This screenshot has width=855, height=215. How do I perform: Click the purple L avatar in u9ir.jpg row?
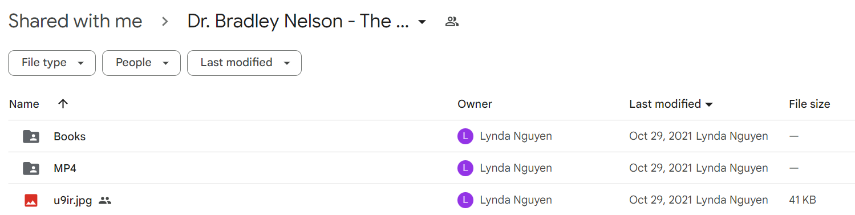[465, 200]
